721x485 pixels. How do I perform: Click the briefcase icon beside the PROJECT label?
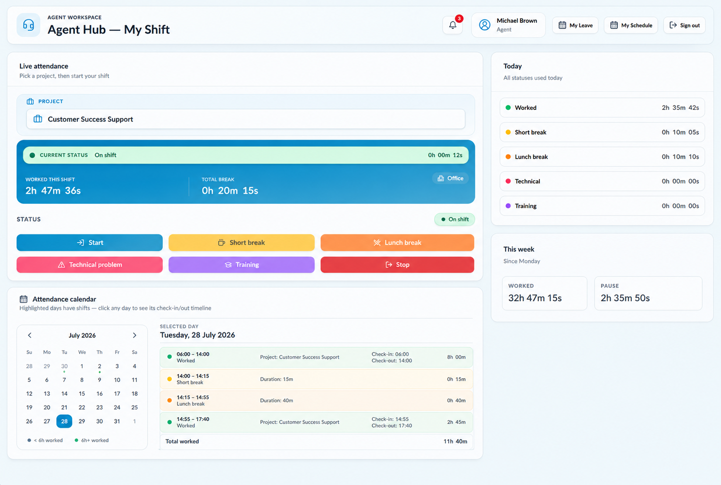coord(30,101)
